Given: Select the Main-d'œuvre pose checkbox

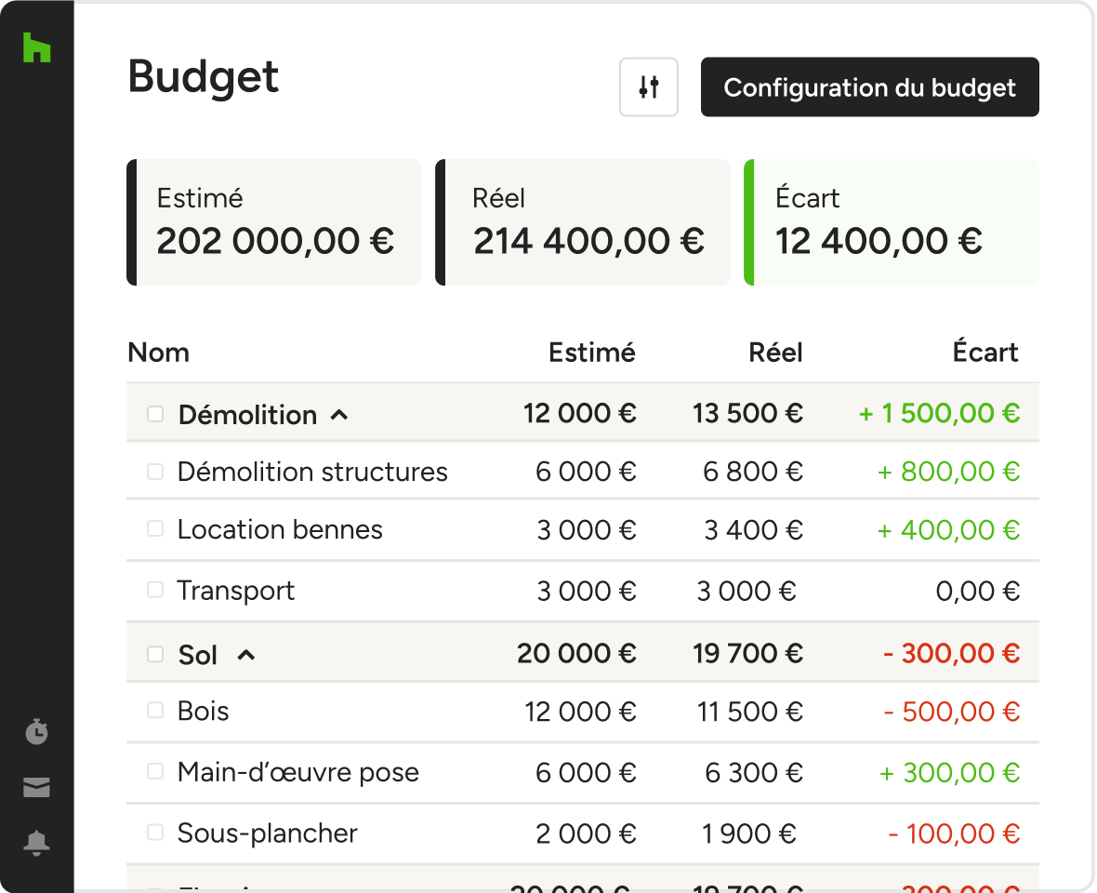Looking at the screenshot, I should pos(155,771).
